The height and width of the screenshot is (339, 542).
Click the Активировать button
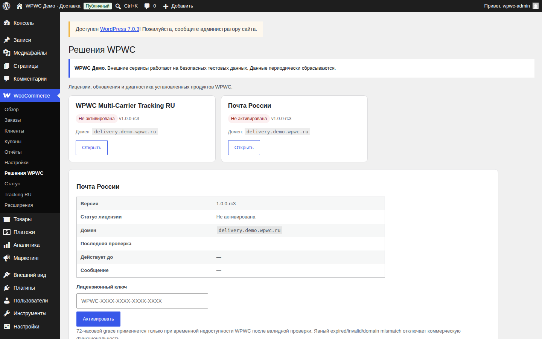point(98,319)
